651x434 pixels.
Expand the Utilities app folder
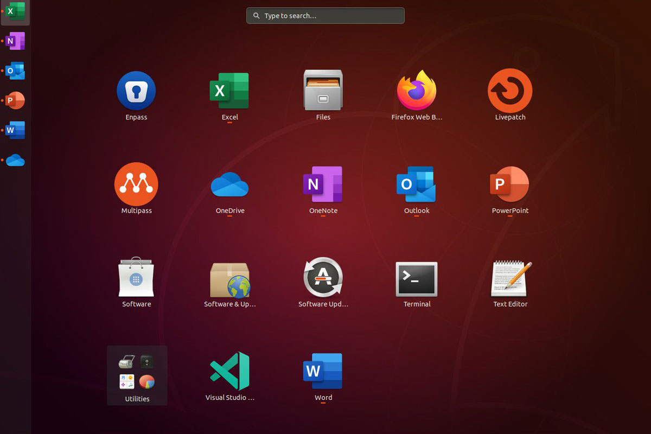click(x=137, y=375)
